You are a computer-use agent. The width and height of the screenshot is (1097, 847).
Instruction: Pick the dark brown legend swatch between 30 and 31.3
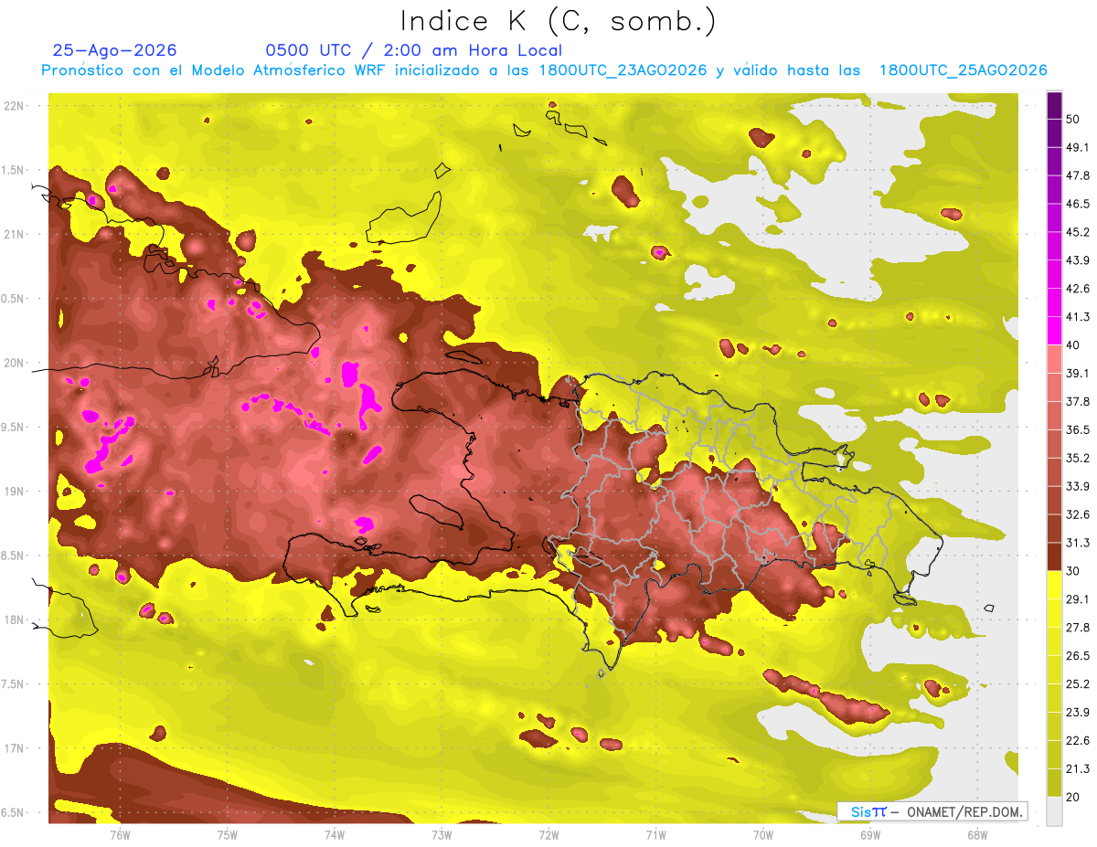[x=1054, y=556]
